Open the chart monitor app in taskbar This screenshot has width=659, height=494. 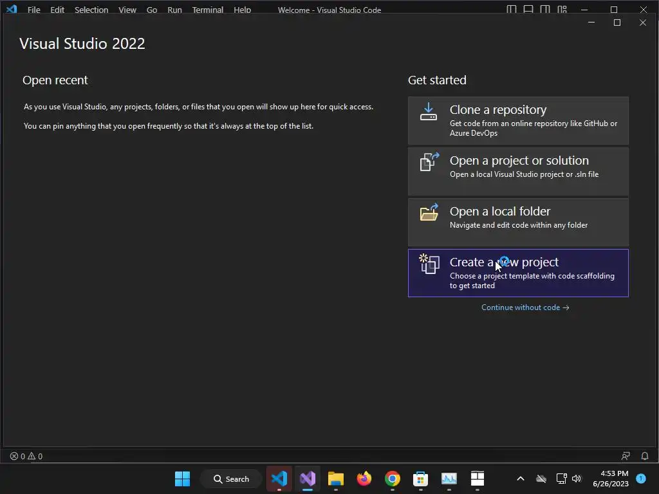(449, 479)
